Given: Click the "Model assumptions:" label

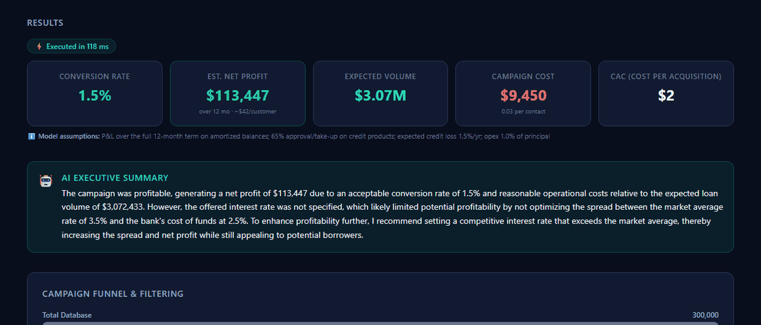Looking at the screenshot, I should coord(69,137).
